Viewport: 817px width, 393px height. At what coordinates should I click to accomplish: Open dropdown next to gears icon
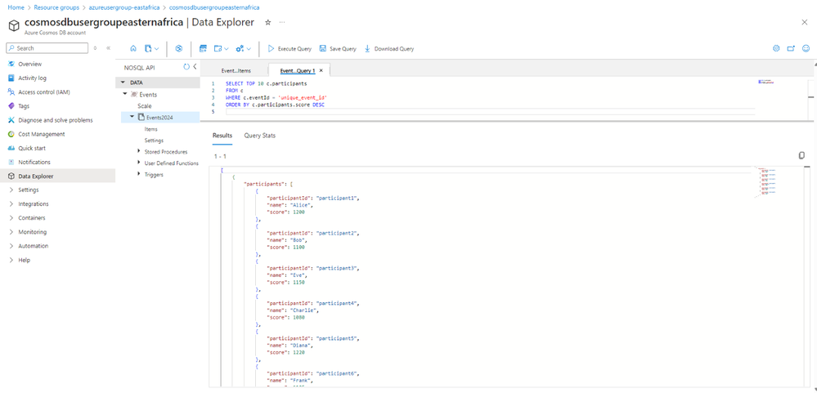click(x=249, y=49)
